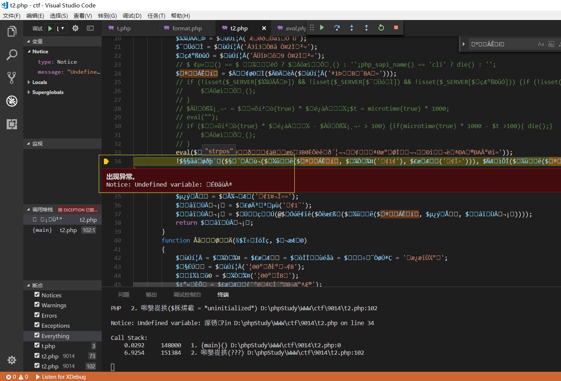Open the Search view in activity bar
561x381 pixels.
pyautogui.click(x=12, y=55)
